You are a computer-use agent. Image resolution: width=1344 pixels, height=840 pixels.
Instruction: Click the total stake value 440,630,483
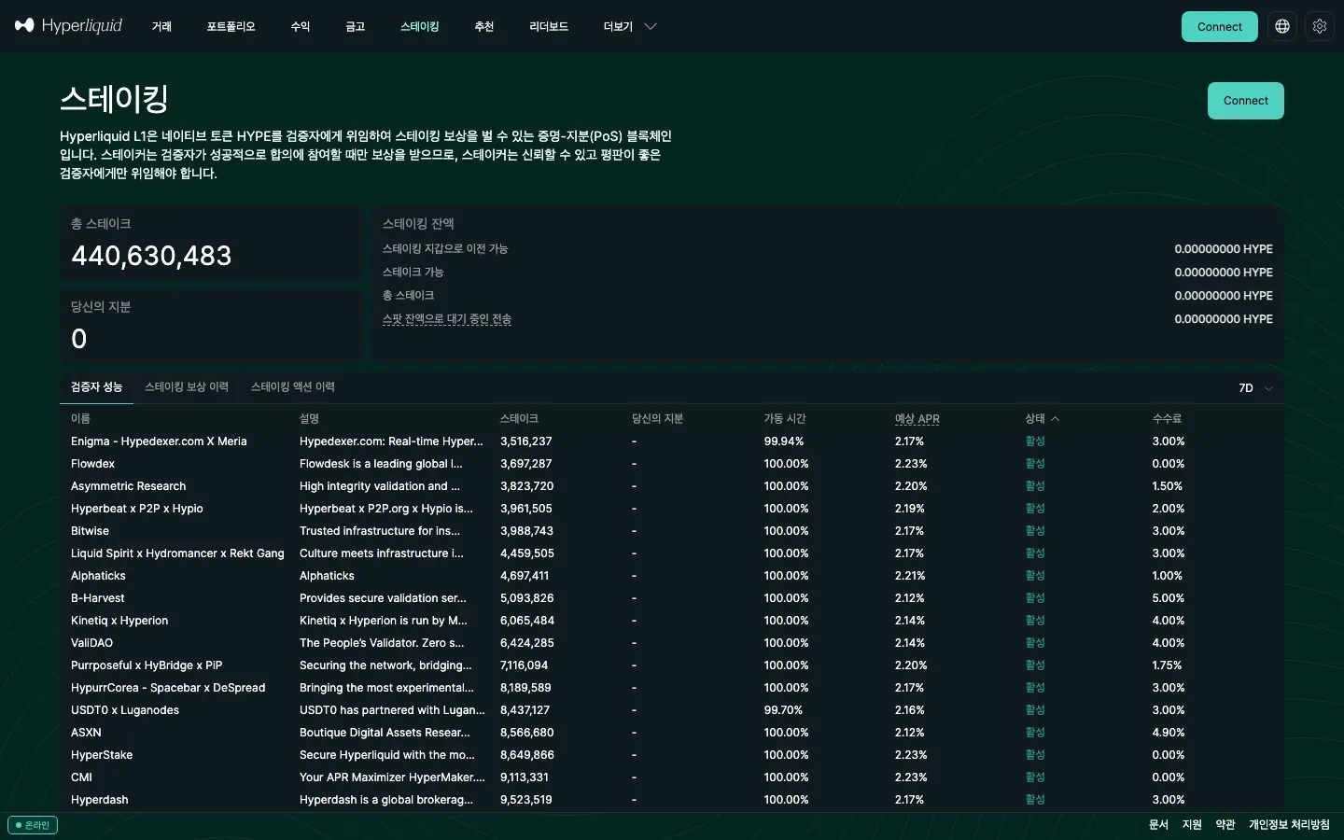point(151,256)
